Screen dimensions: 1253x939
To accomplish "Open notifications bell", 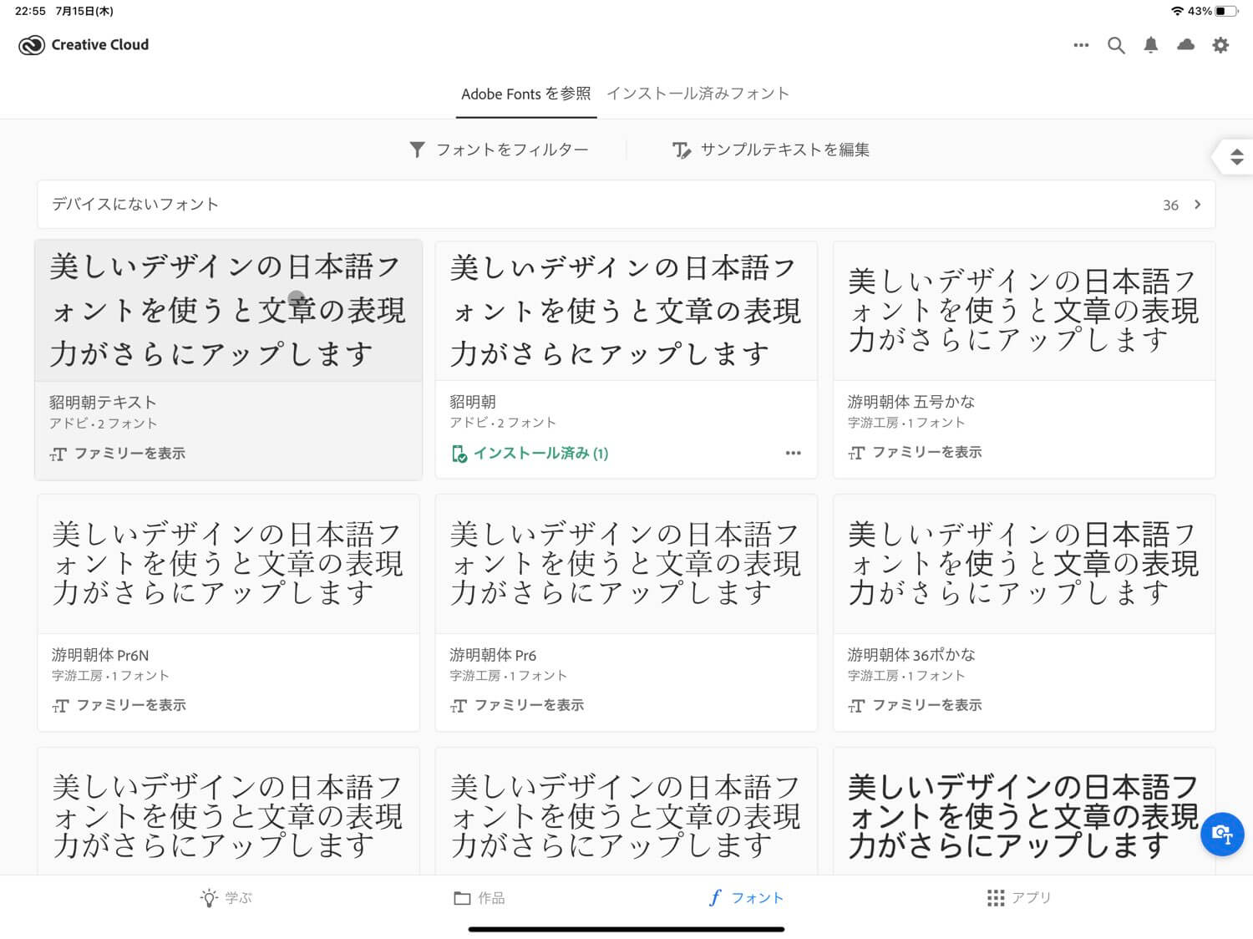I will coord(1150,45).
